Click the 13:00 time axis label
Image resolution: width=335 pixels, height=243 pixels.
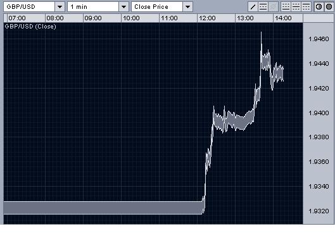click(245, 18)
